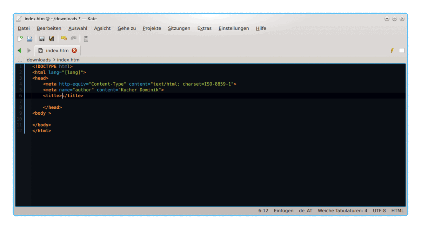This screenshot has height=229, width=421.
Task: Click the floppy icon on index.htm tab
Action: click(40, 50)
